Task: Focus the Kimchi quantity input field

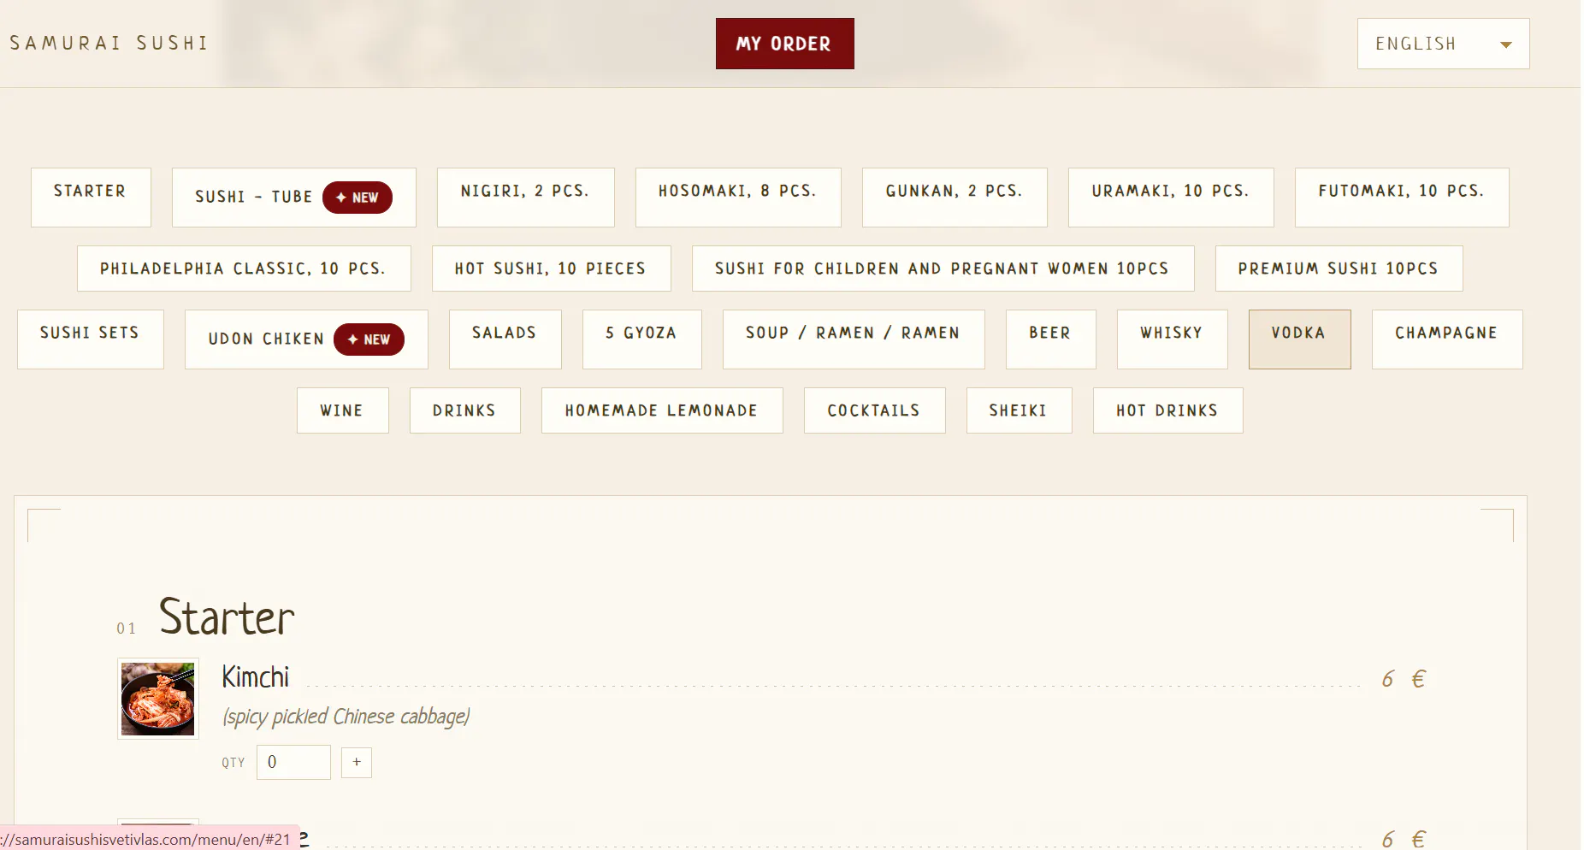Action: pos(293,762)
